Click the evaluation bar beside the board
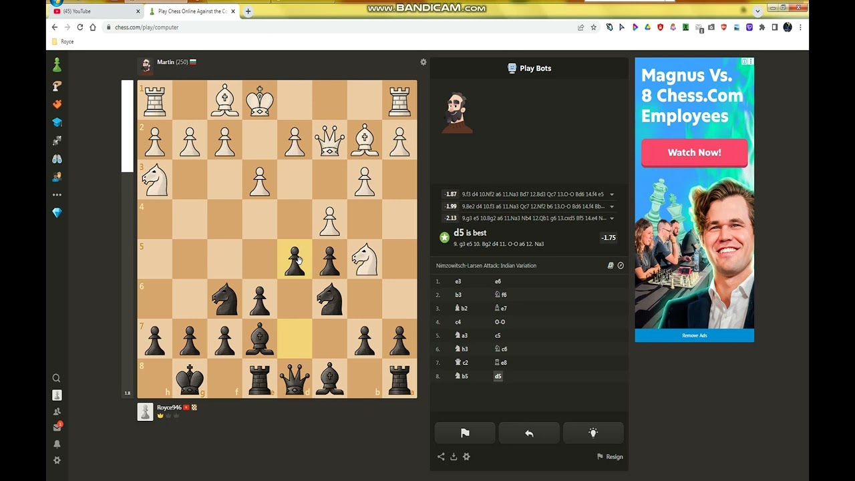 pos(127,239)
